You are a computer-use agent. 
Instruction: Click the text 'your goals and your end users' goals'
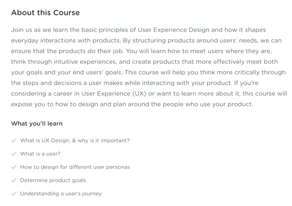(x=66, y=73)
